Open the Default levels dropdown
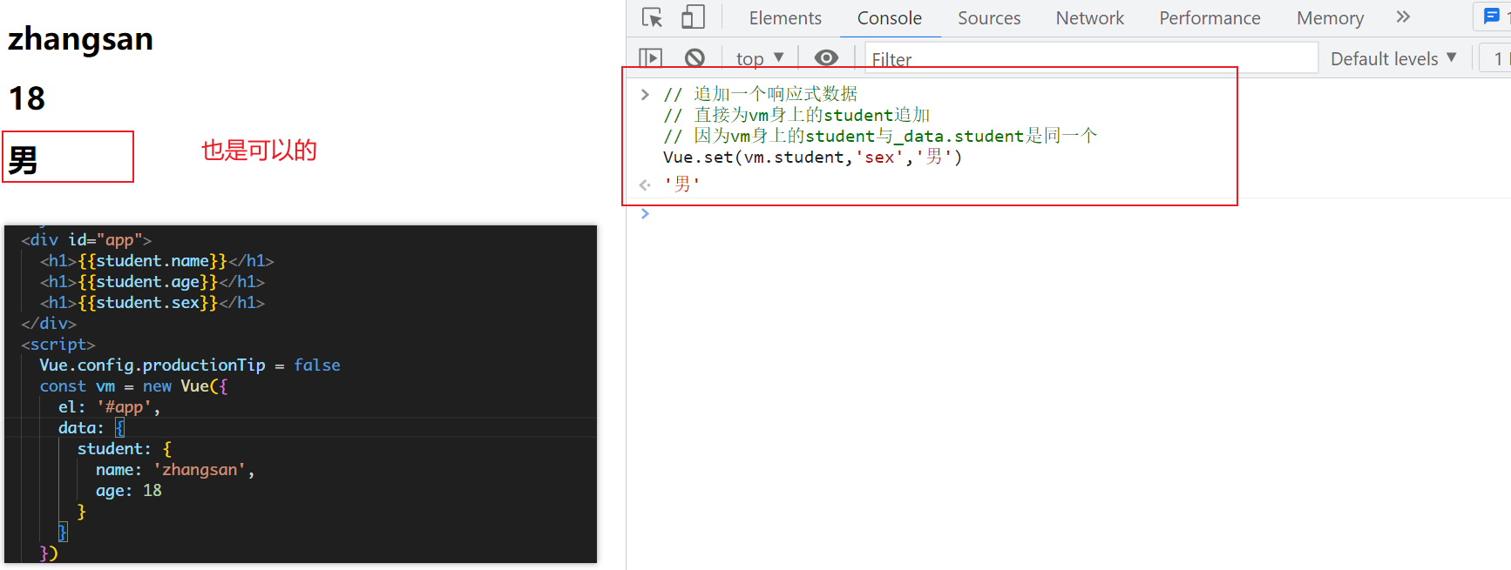This screenshot has width=1511, height=570. [x=1392, y=58]
